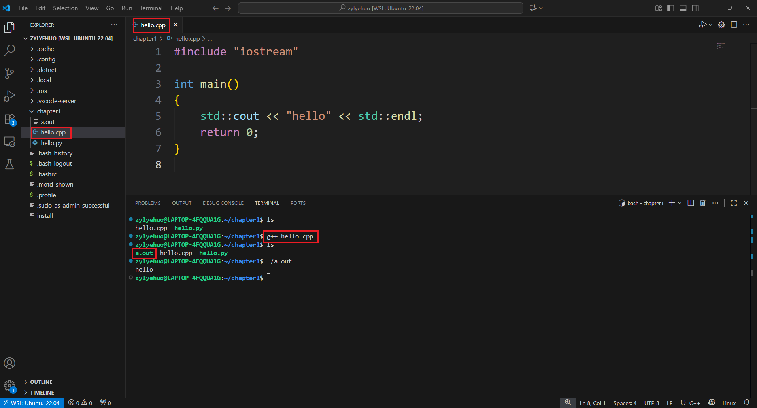The image size is (757, 408).
Task: Open the Source Control view
Action: pyautogui.click(x=9, y=73)
